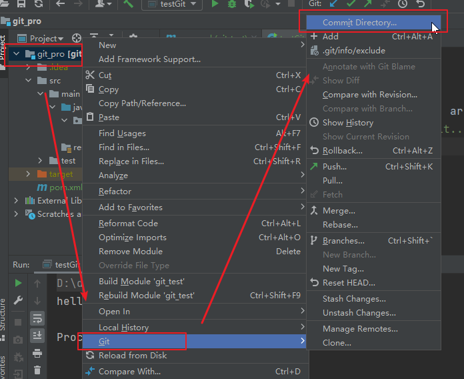Image resolution: width=464 pixels, height=379 pixels.
Task: Click Up the Stack Trace arrow icon
Action: coord(37,284)
